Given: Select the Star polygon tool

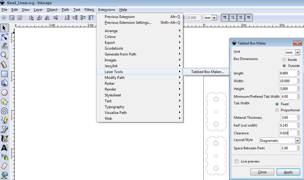Looking at the screenshot, I should tap(4, 102).
